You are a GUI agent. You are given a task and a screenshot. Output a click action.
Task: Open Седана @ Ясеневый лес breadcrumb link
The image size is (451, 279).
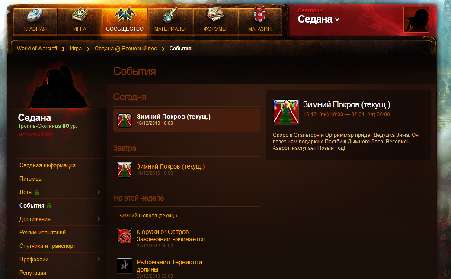126,49
